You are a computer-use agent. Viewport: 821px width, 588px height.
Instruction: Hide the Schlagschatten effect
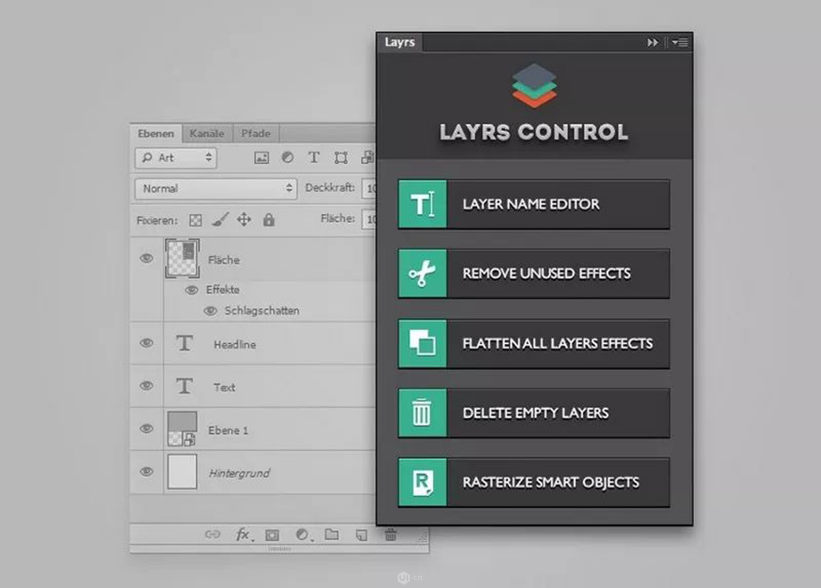(x=210, y=311)
